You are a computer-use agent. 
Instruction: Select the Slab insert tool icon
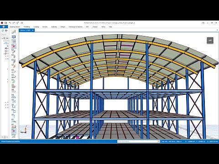[x=14, y=71]
